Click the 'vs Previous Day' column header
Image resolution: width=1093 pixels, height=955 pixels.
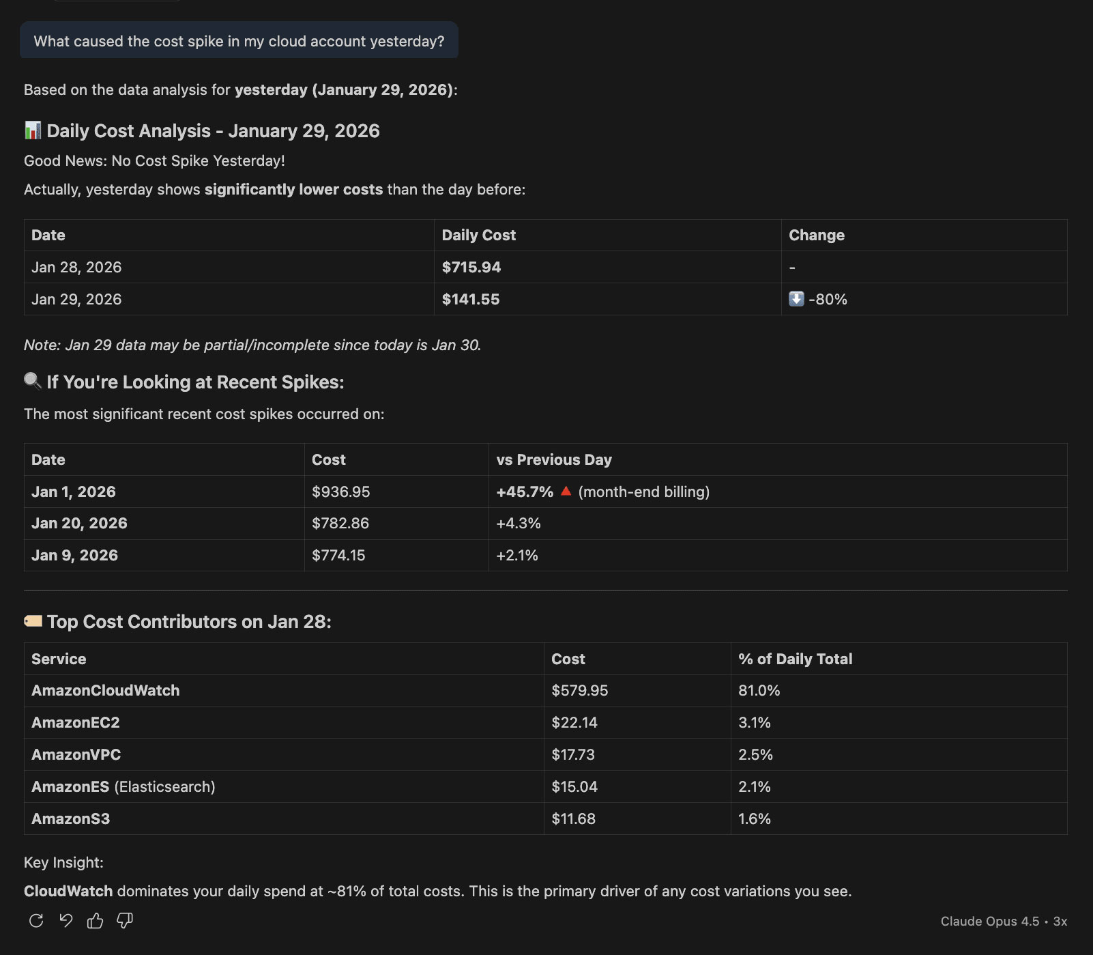[x=554, y=459]
